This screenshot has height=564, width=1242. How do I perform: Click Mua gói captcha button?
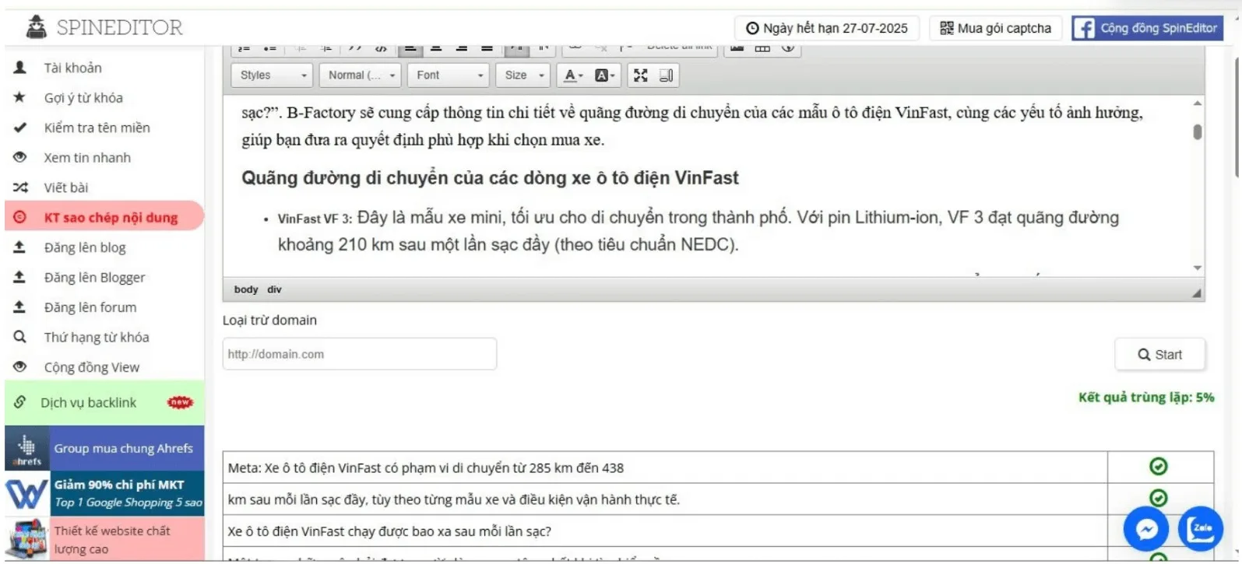click(x=995, y=28)
